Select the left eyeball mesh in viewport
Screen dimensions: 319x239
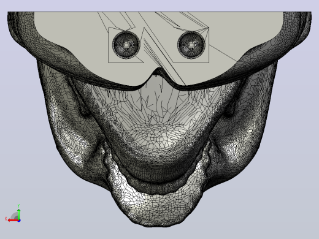(126, 45)
